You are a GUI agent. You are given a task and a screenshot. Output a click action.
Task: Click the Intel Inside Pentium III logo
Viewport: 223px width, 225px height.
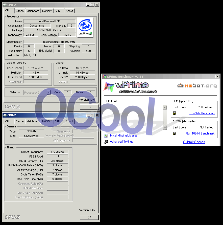(x=85, y=27)
